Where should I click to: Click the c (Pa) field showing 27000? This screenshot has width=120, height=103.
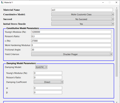pos(71,41)
